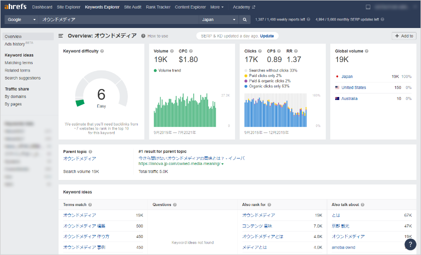Open メディアとは in Also rank for
The height and width of the screenshot is (255, 421).
[x=254, y=247]
